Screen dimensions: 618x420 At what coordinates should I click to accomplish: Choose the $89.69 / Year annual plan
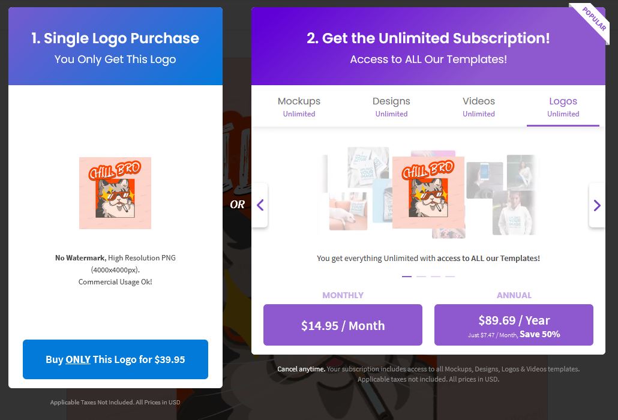point(514,325)
